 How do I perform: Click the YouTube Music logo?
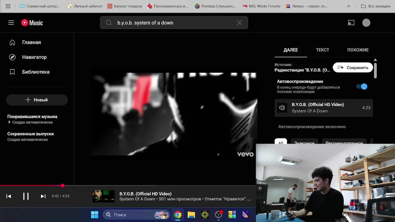pos(32,23)
